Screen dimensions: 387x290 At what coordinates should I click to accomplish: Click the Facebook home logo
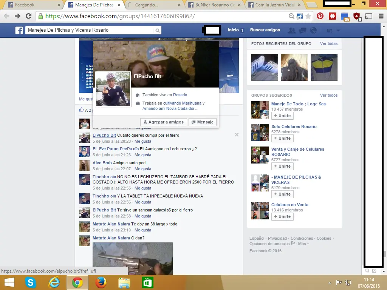19,30
